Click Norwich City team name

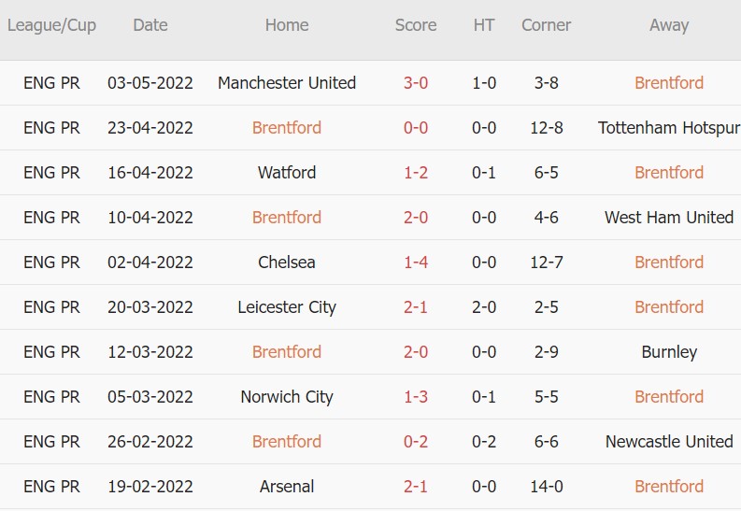287,397
